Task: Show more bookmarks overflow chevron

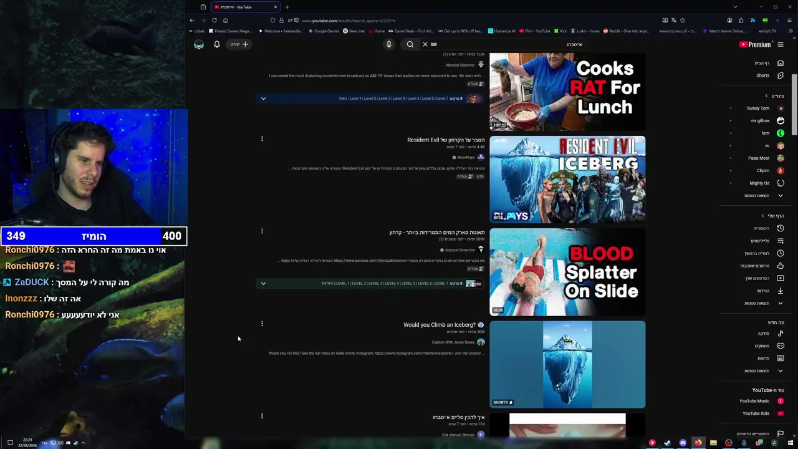Action: (x=791, y=31)
